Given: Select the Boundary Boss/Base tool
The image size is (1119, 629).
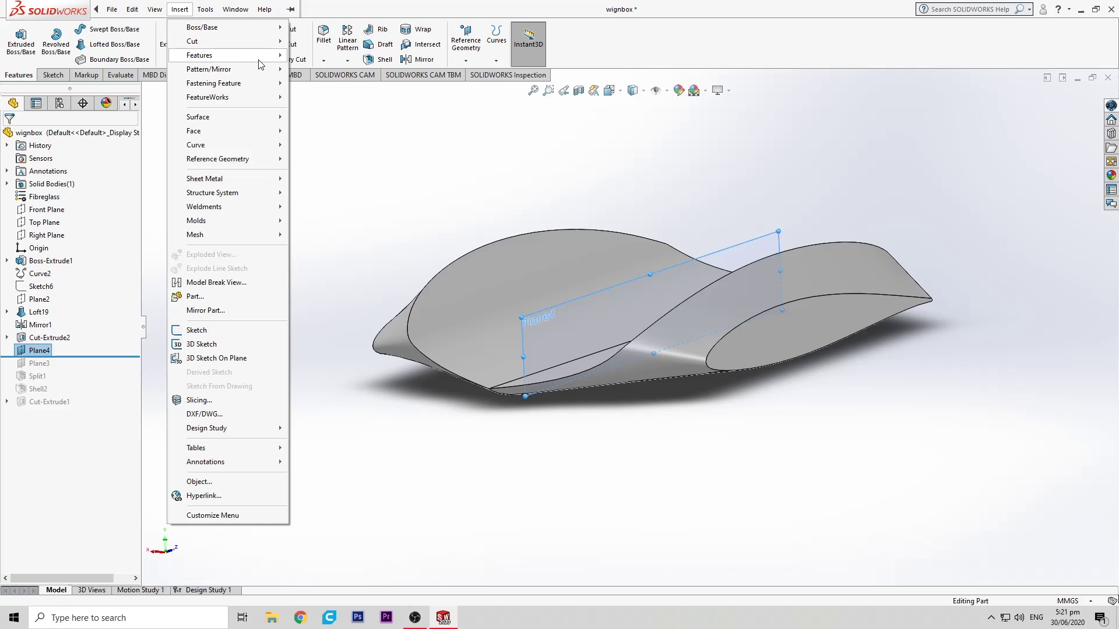Looking at the screenshot, I should click(112, 59).
